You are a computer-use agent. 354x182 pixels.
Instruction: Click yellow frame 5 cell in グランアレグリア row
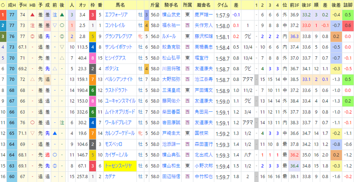[92, 36]
